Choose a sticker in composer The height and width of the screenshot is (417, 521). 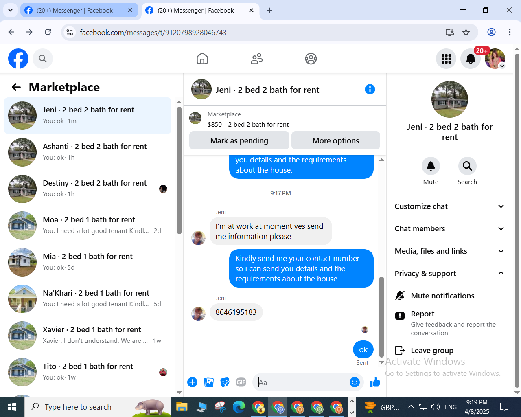[x=225, y=382]
